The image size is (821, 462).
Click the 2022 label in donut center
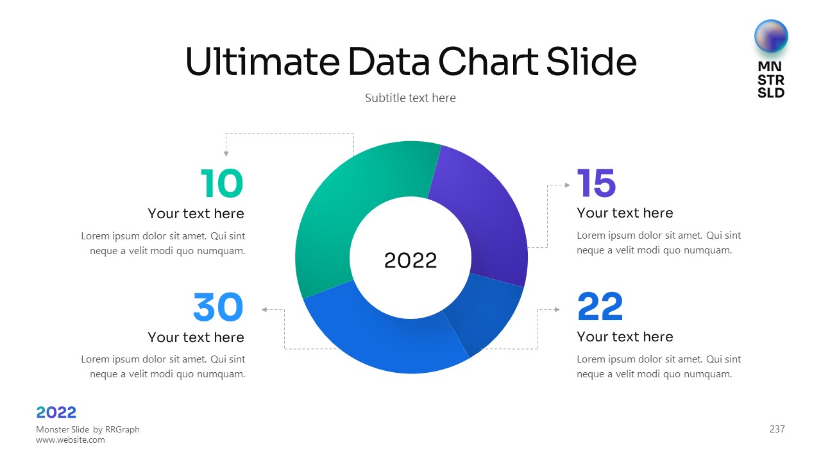[x=410, y=260]
